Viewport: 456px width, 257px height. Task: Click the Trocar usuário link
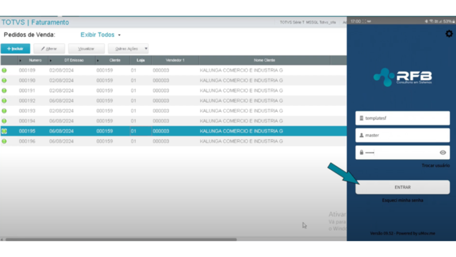(x=435, y=166)
